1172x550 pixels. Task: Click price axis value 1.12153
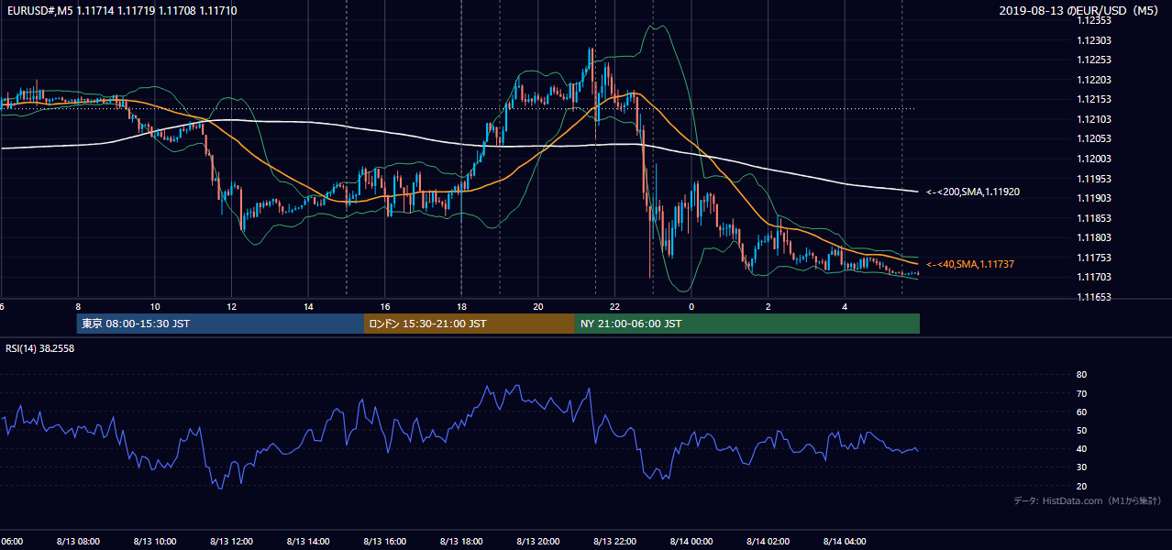1094,99
